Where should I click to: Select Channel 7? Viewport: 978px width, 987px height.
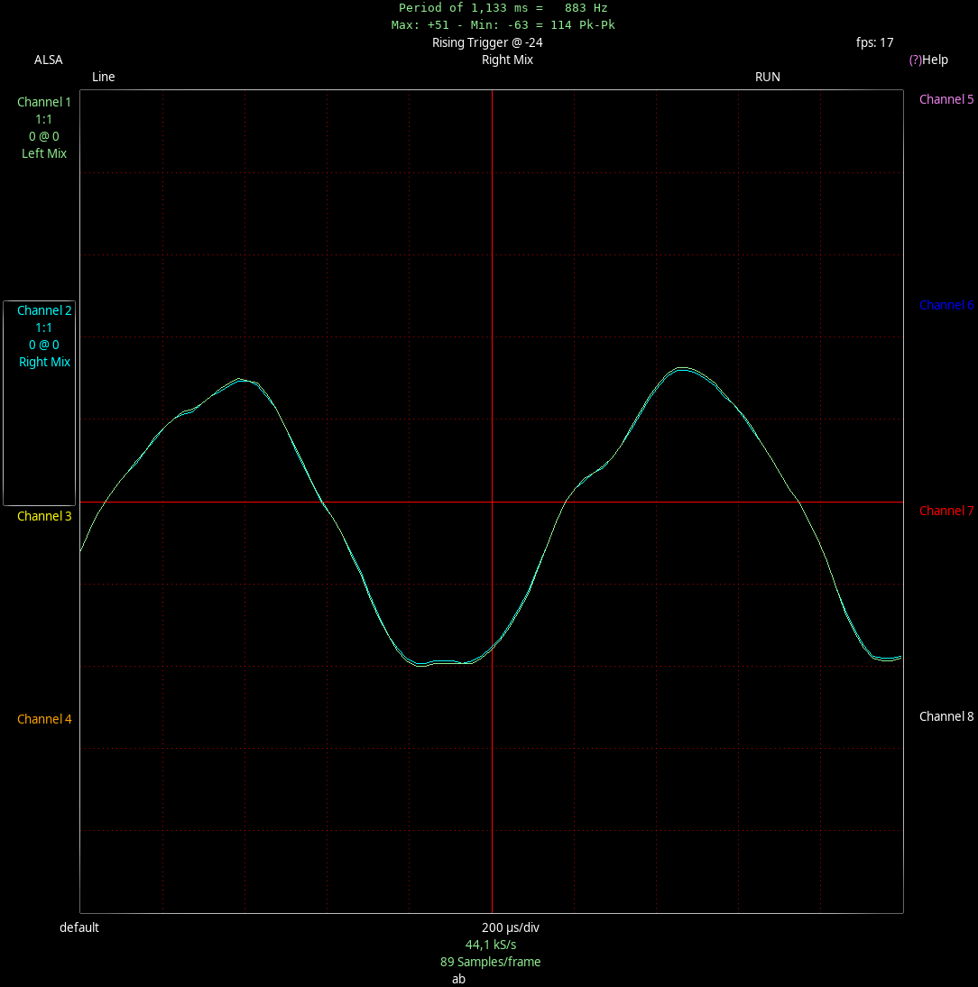pos(946,512)
